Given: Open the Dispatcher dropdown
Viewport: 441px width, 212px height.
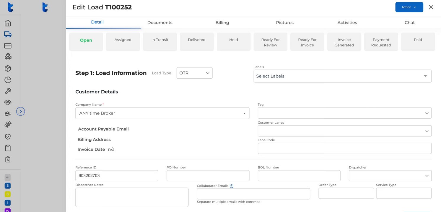Looking at the screenshot, I should (390, 176).
